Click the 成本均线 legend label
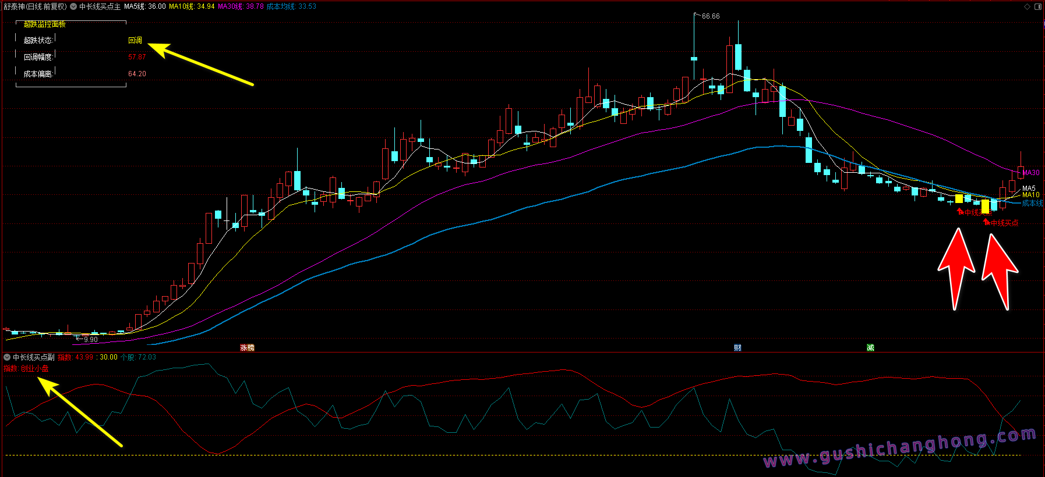The height and width of the screenshot is (477, 1045). click(x=281, y=6)
